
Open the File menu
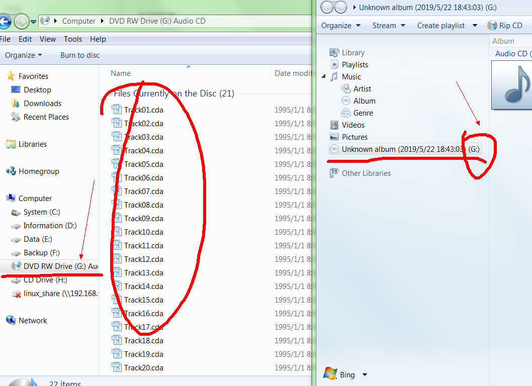click(5, 39)
